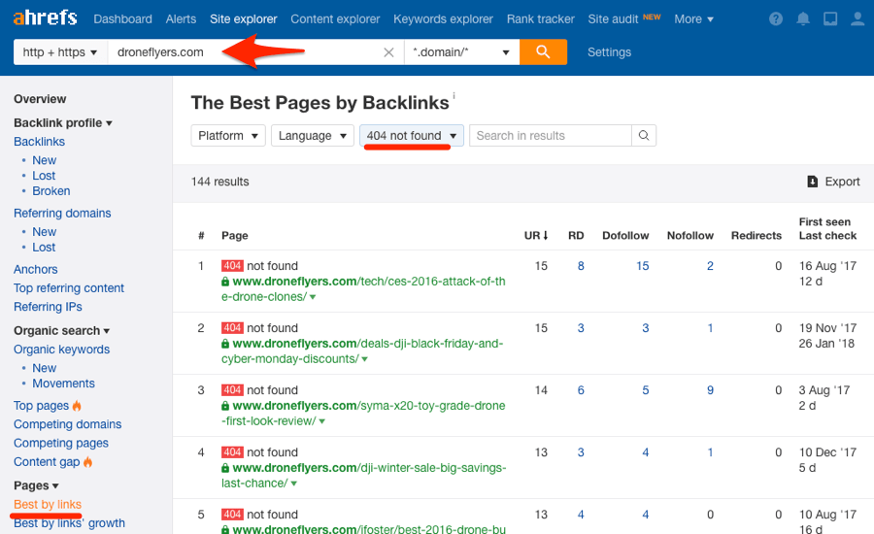The width and height of the screenshot is (874, 534).
Task: Click the search-in-results magnifier icon
Action: pyautogui.click(x=643, y=136)
